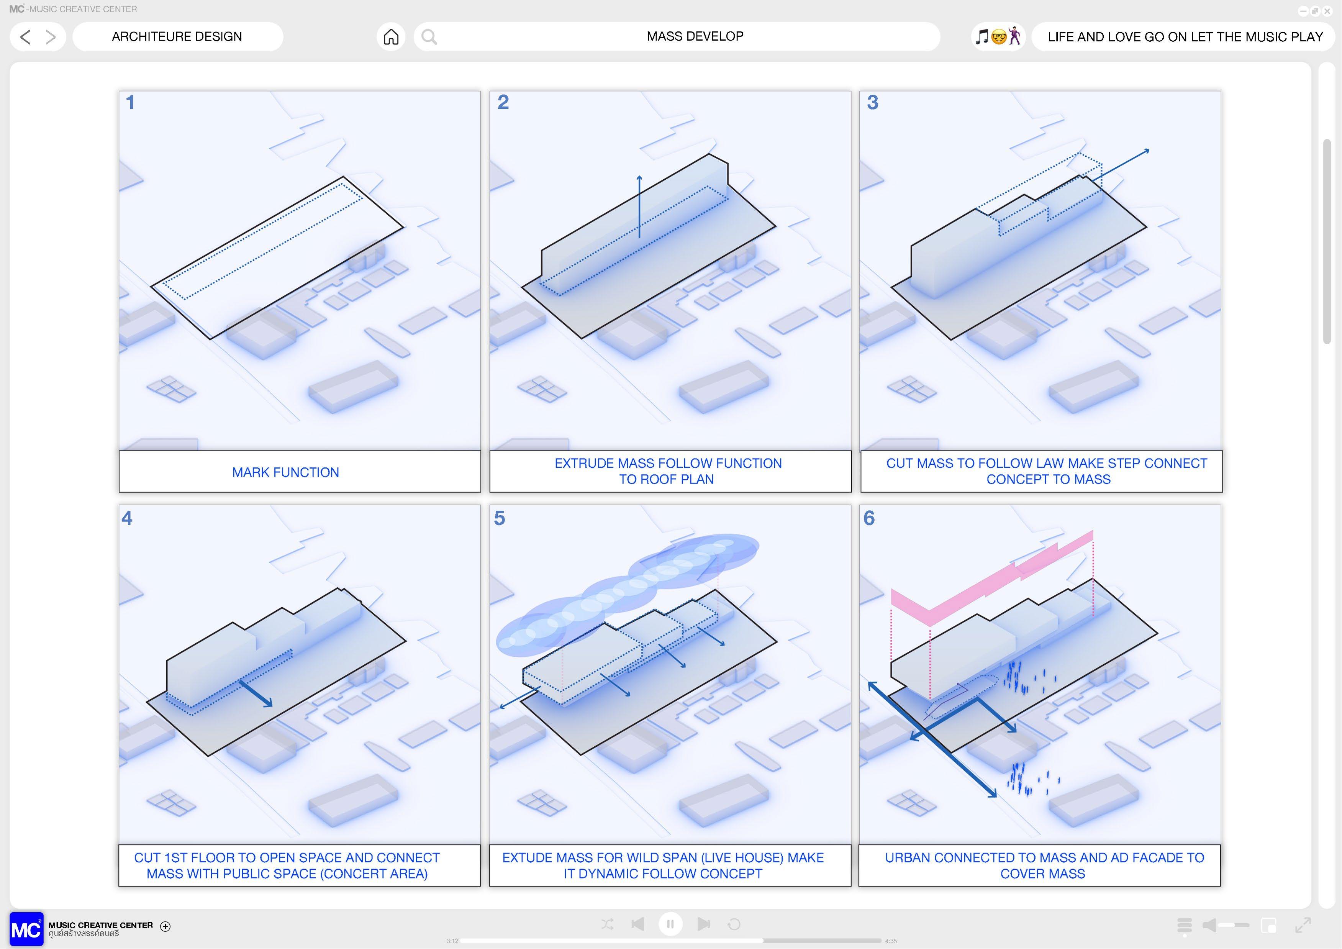Image resolution: width=1342 pixels, height=949 pixels.
Task: Go back with the left arrow
Action: pos(25,37)
